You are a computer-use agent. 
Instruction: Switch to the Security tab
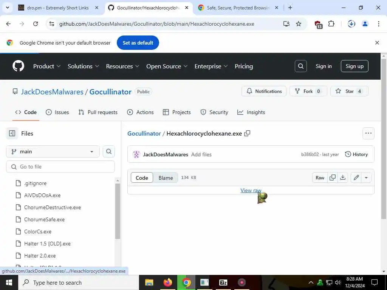click(x=214, y=112)
